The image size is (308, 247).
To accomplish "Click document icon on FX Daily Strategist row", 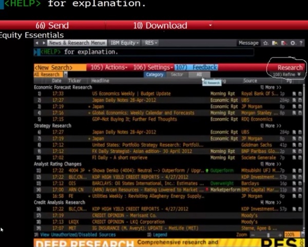I will click(300, 151).
